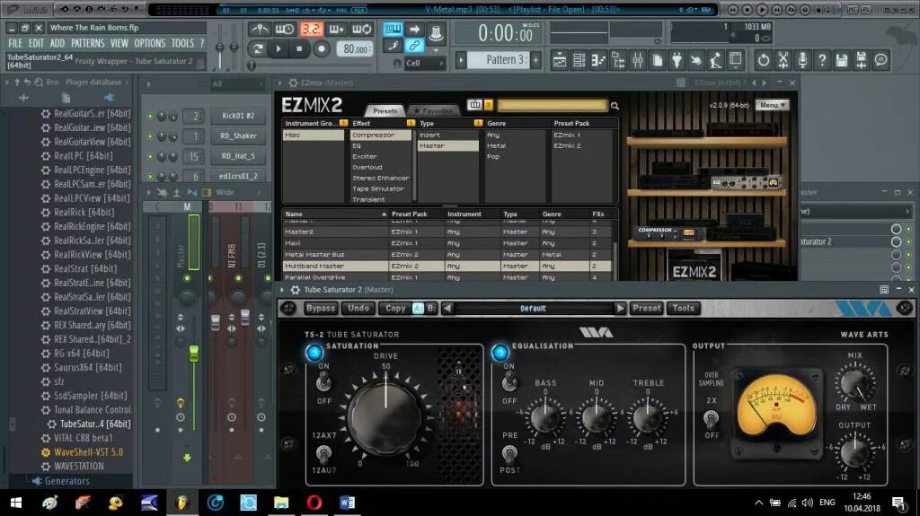Screen dimensions: 920x516
Task: Toggle the blue Equalisation power light
Action: 500,352
